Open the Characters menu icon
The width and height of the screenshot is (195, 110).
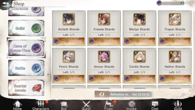point(41,105)
